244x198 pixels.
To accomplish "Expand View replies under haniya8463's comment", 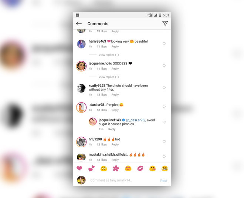I will pos(109,55).
